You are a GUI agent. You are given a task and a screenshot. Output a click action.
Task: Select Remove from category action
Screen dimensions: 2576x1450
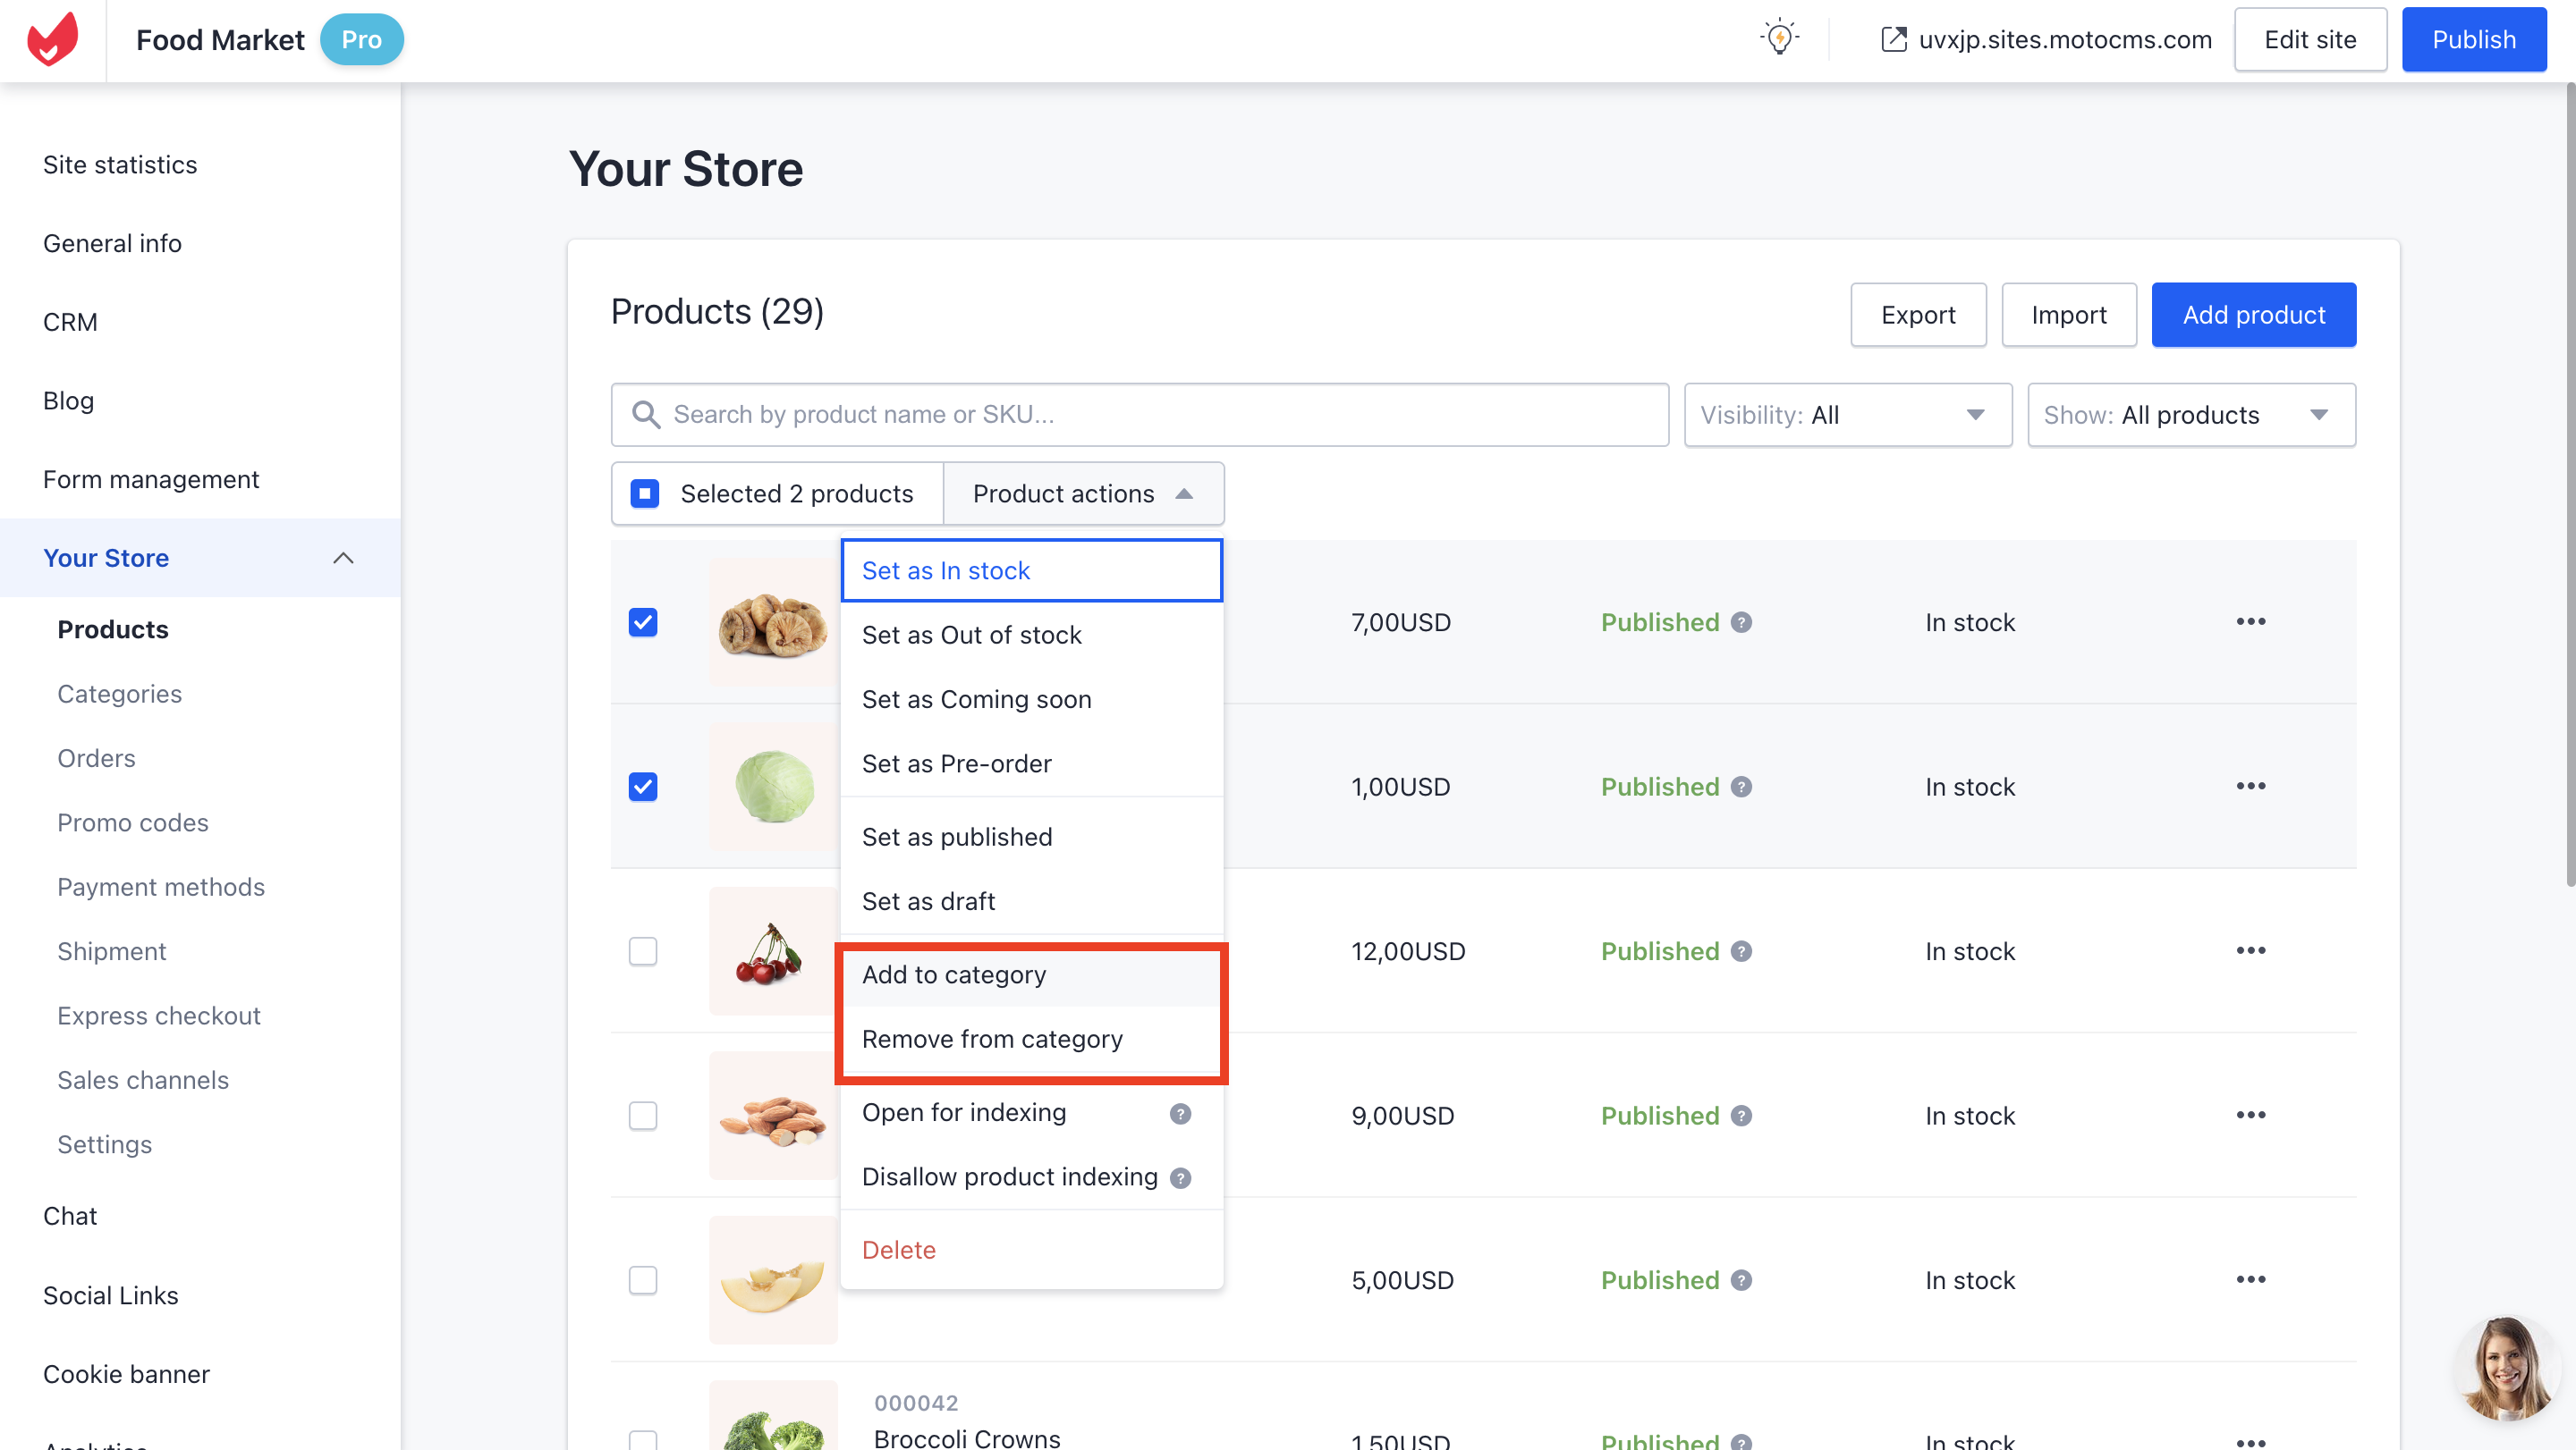coord(1031,1040)
